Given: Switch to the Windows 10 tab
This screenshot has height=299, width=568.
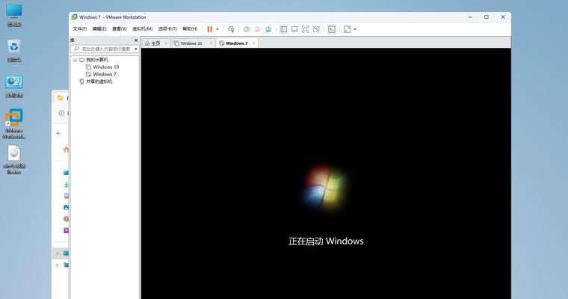Looking at the screenshot, I should [x=191, y=43].
